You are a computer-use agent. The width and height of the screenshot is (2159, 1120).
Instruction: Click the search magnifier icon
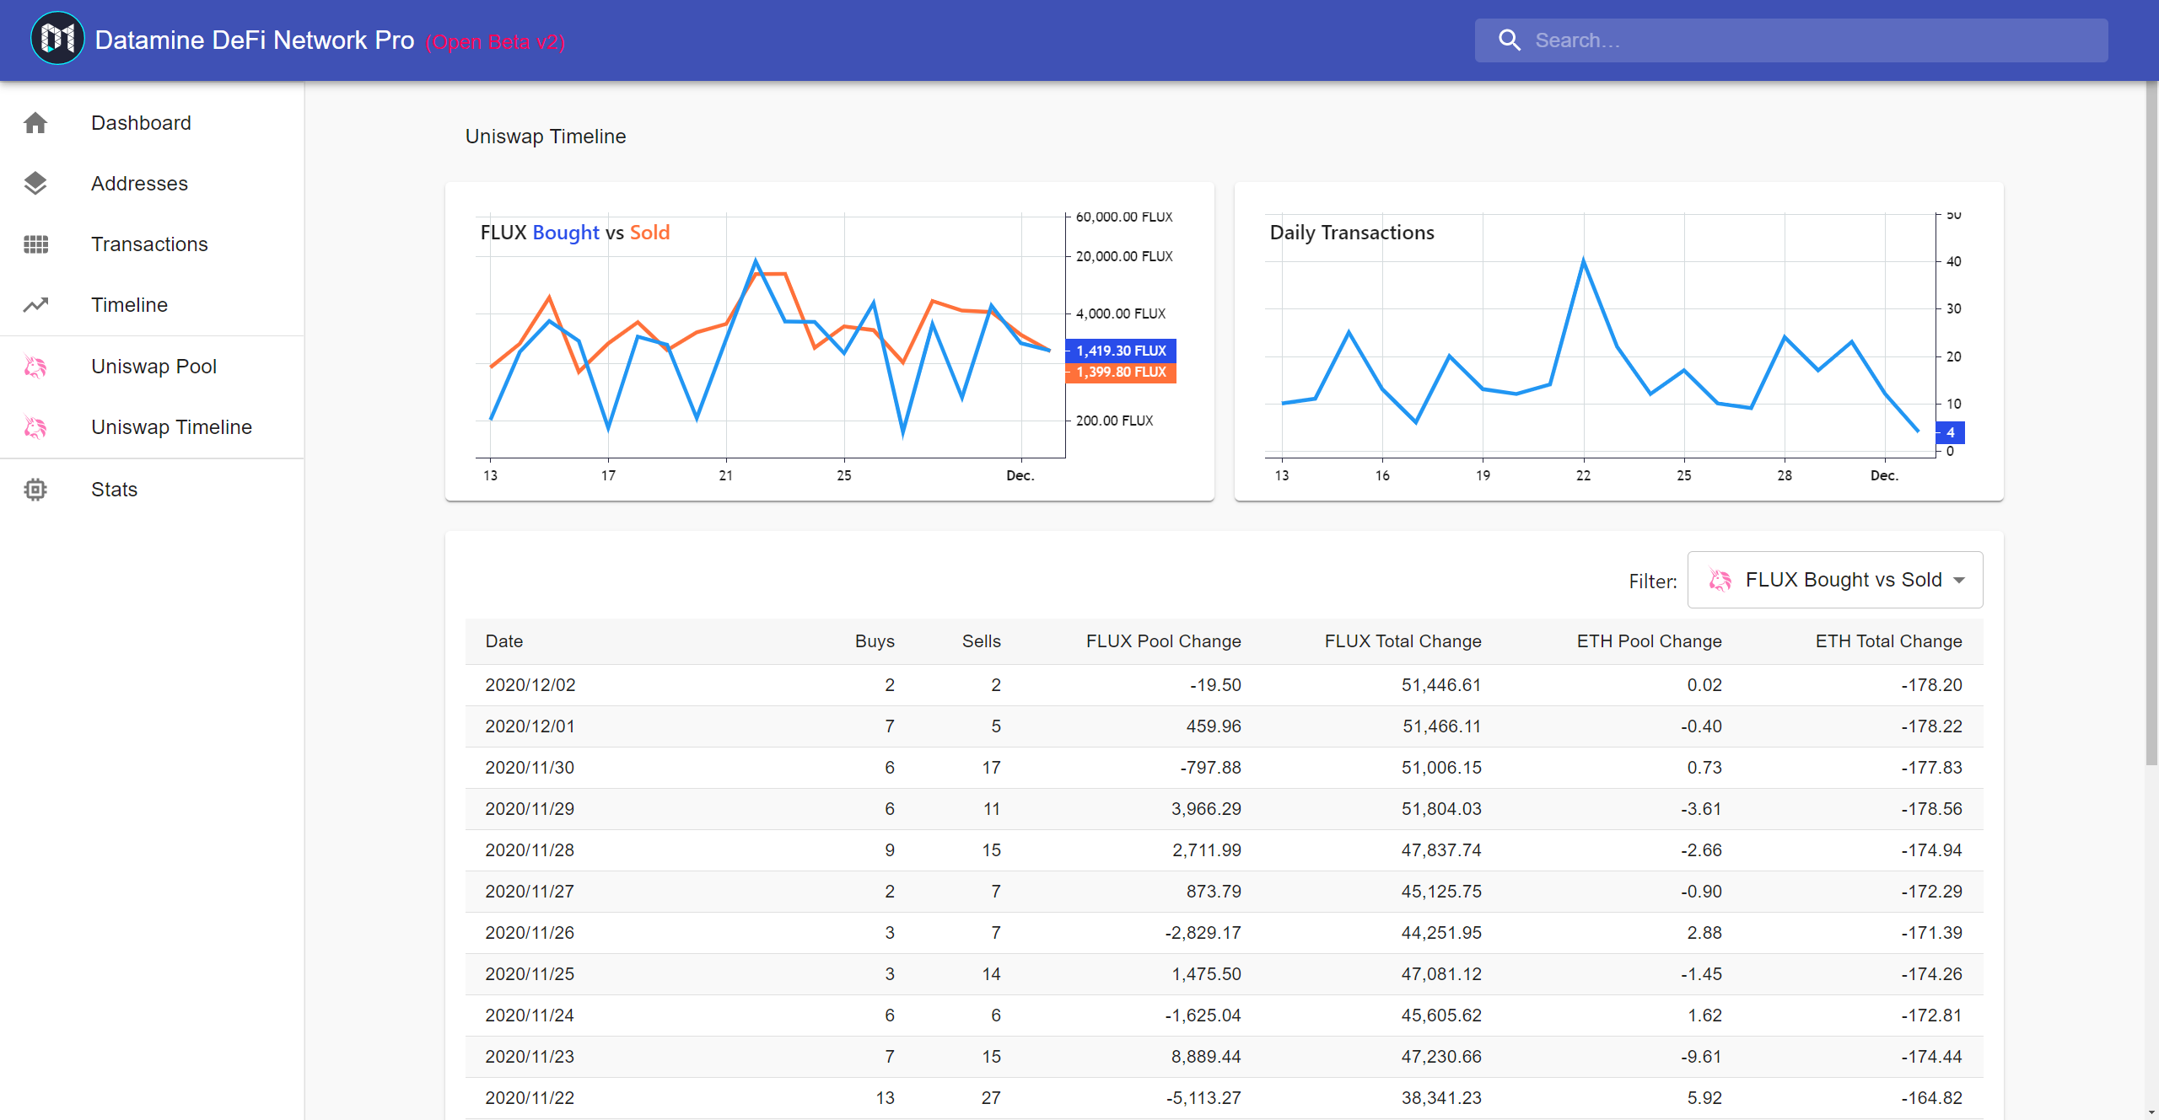1509,40
